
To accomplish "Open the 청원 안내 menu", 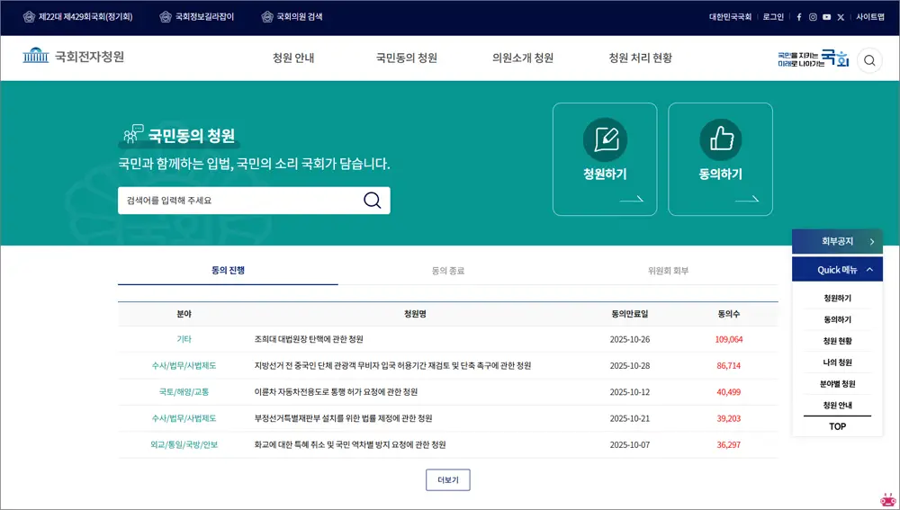I will click(x=293, y=58).
